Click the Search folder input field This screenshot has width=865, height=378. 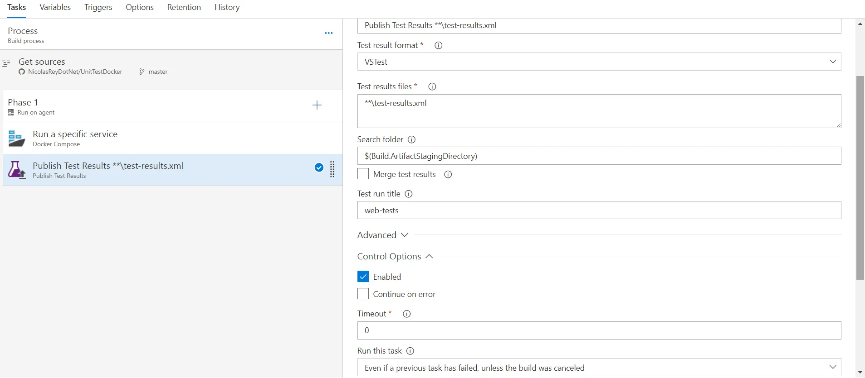pyautogui.click(x=599, y=156)
